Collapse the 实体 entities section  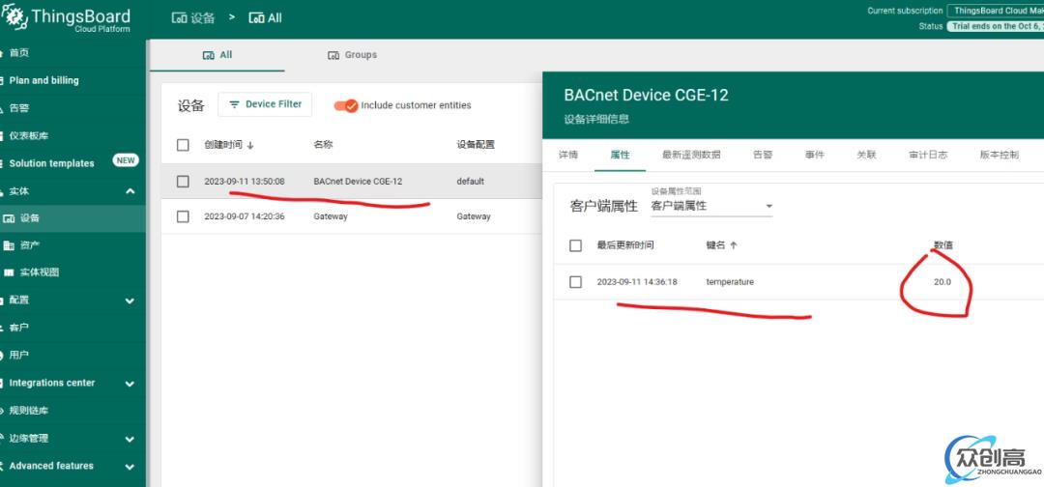click(x=130, y=191)
